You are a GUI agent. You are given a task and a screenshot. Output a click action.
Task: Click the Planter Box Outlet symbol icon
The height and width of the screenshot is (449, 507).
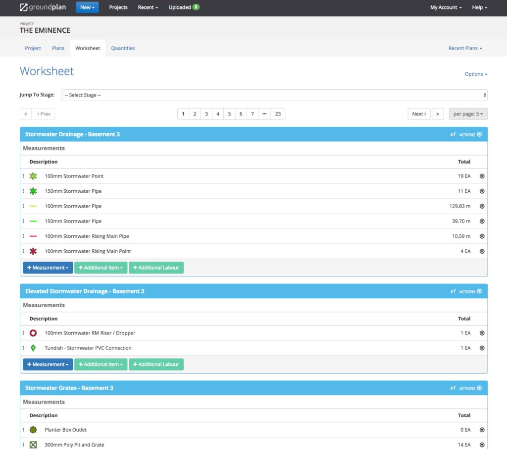pyautogui.click(x=33, y=430)
